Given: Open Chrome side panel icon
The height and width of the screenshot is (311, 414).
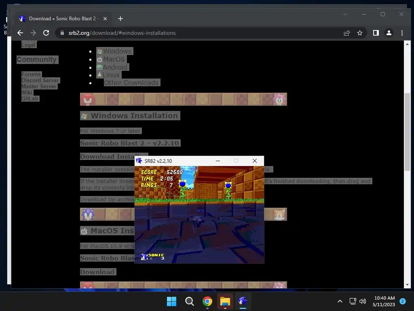Looking at the screenshot, I should [x=376, y=33].
